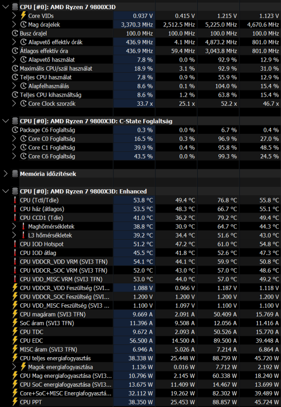Viewport: 281px width, 407px height.
Task: Expand the Core Clock szorzók row
Action: pos(14,104)
